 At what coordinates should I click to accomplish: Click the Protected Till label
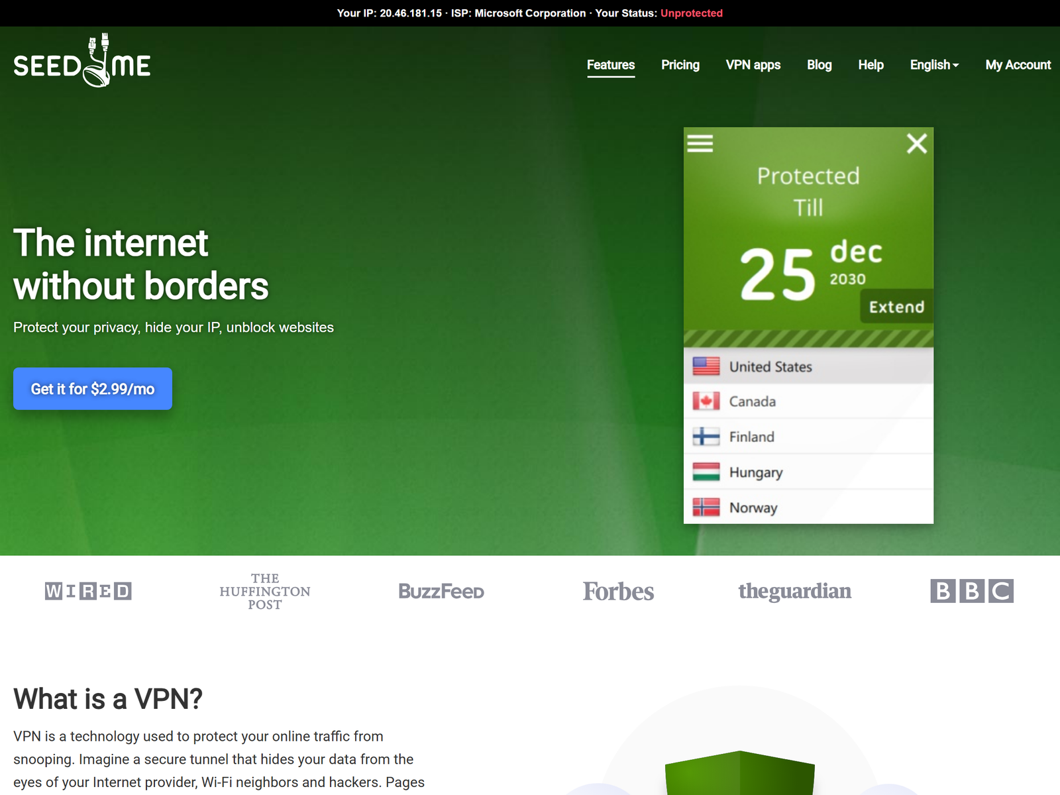[x=808, y=191]
